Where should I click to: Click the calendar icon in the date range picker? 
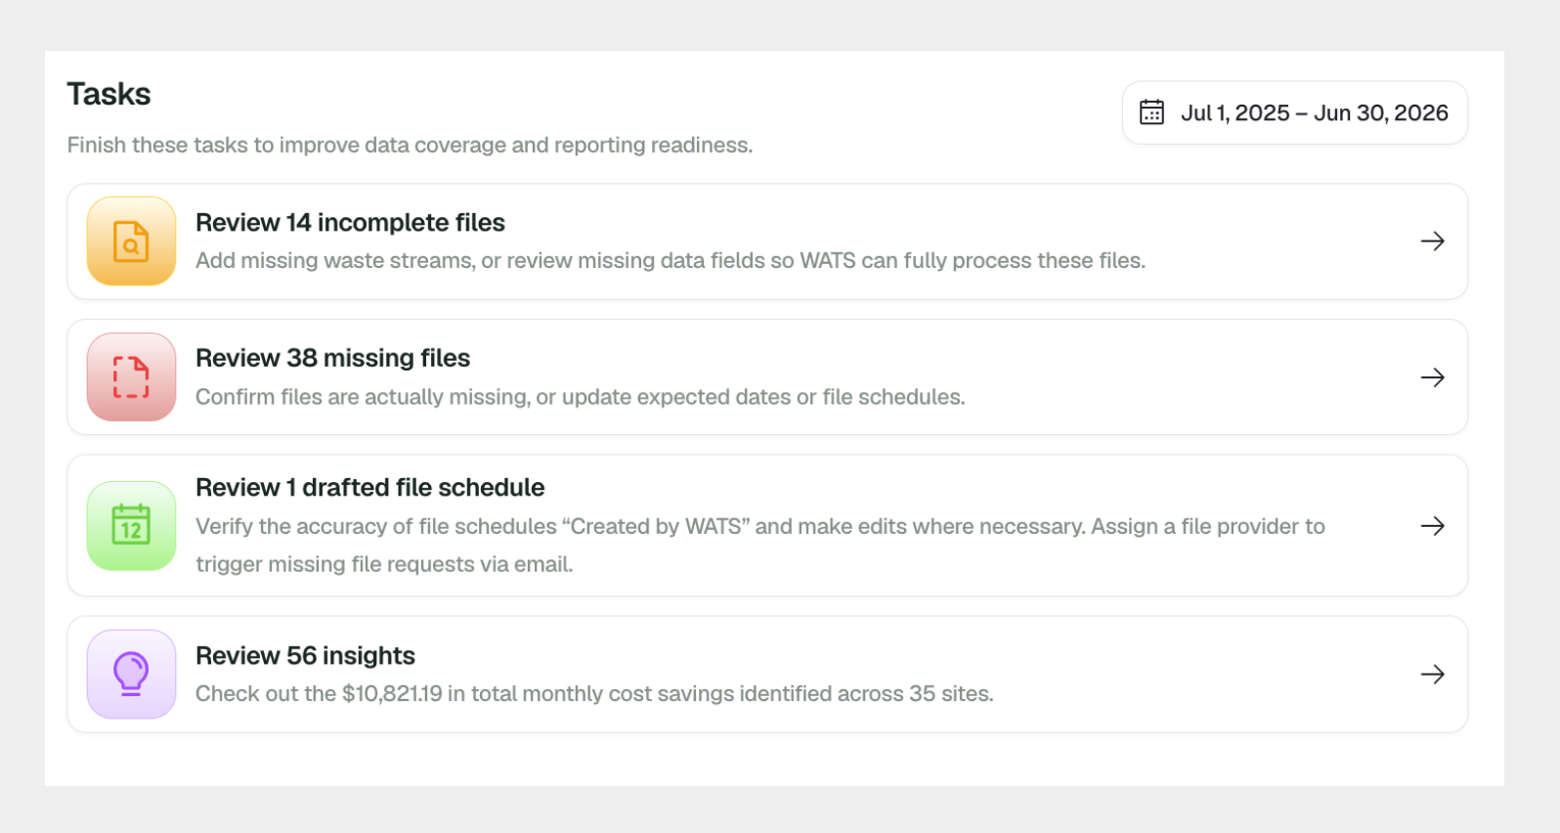pyautogui.click(x=1151, y=112)
